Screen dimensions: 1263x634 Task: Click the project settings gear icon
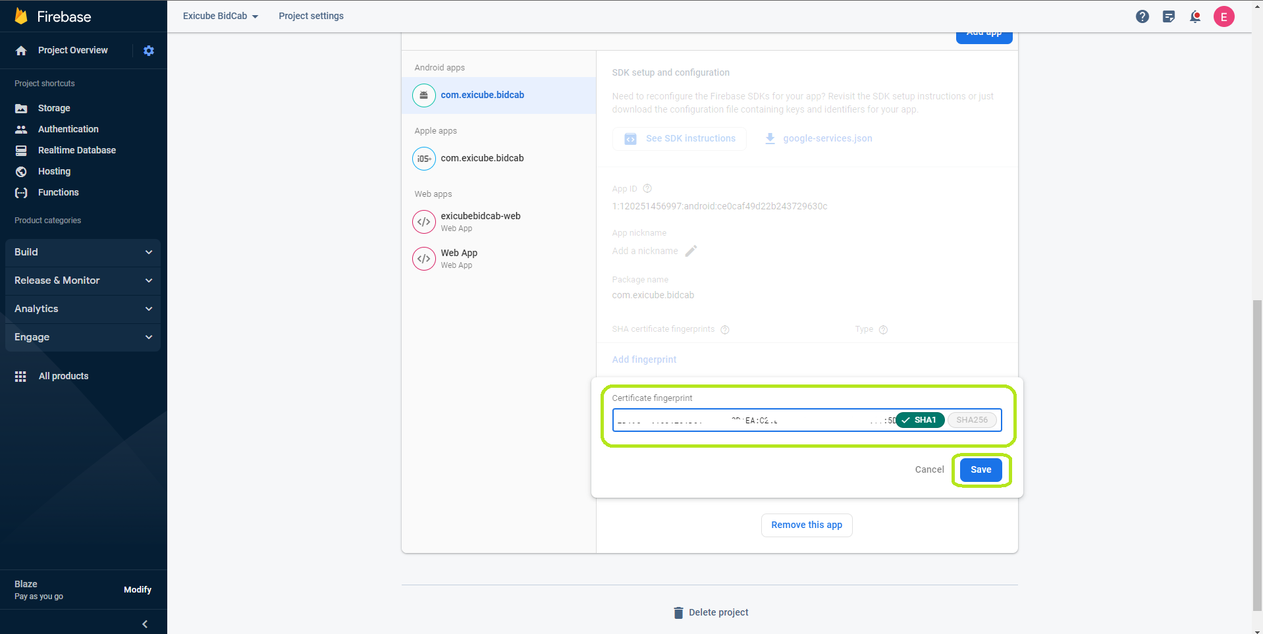[149, 51]
